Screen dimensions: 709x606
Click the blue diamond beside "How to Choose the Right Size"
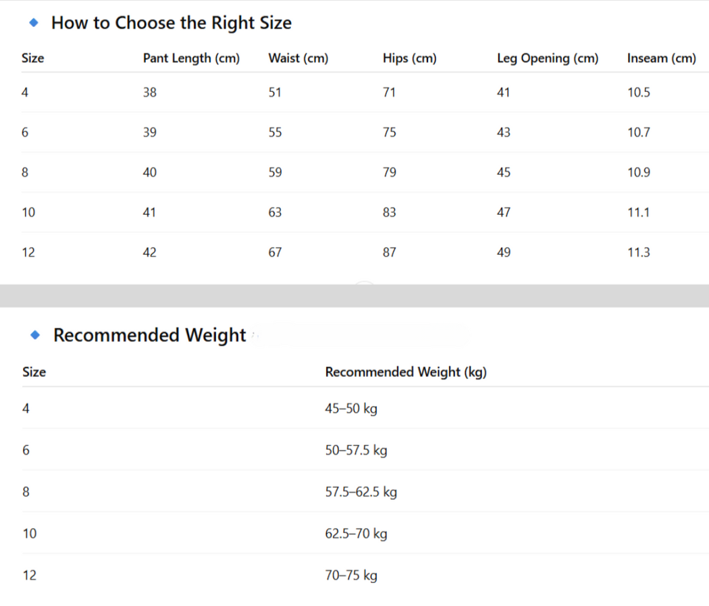coord(34,23)
